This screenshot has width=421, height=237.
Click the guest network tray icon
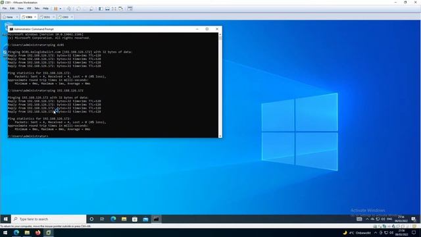click(x=378, y=219)
